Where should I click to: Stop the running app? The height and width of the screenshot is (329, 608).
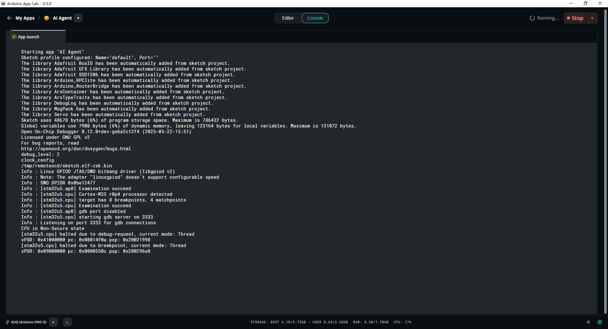tap(575, 18)
